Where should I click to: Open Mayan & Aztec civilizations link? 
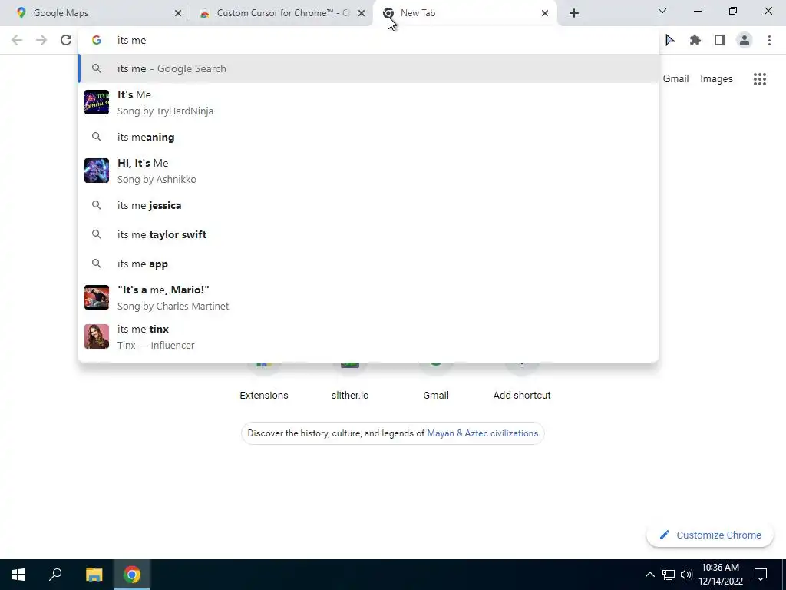point(482,433)
